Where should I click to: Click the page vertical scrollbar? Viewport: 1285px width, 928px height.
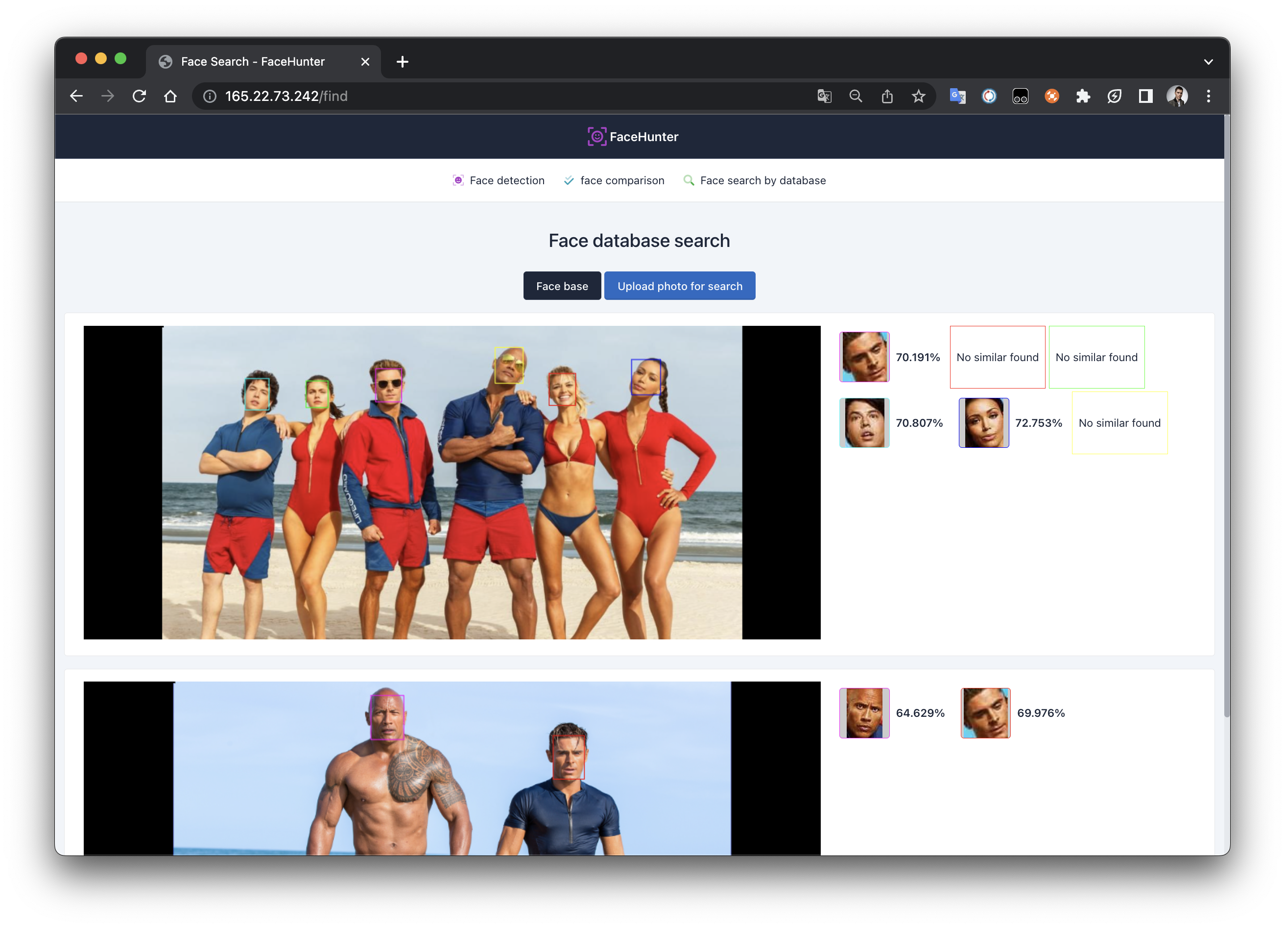[x=1227, y=416]
